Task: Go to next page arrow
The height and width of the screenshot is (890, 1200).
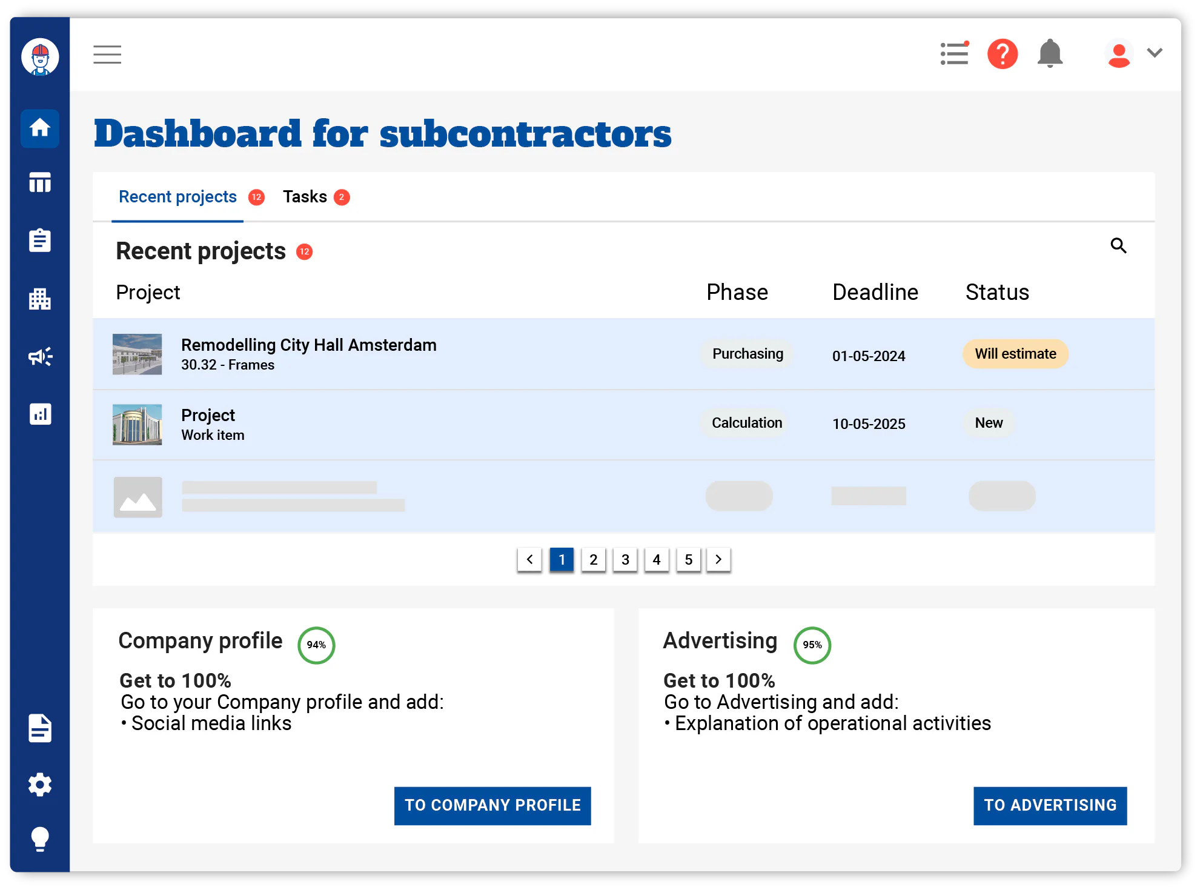Action: click(718, 559)
